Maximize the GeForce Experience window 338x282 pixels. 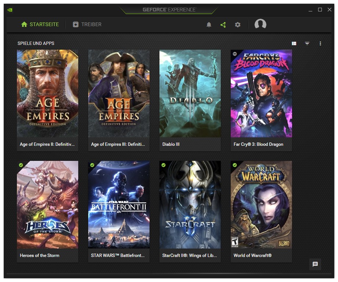click(x=320, y=10)
